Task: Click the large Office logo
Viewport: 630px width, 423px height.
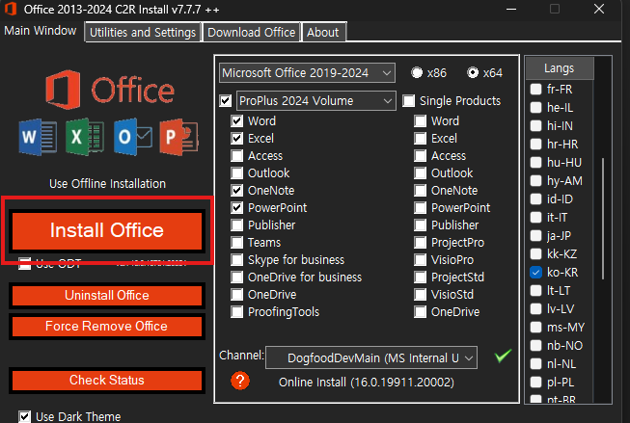Action: click(x=110, y=90)
